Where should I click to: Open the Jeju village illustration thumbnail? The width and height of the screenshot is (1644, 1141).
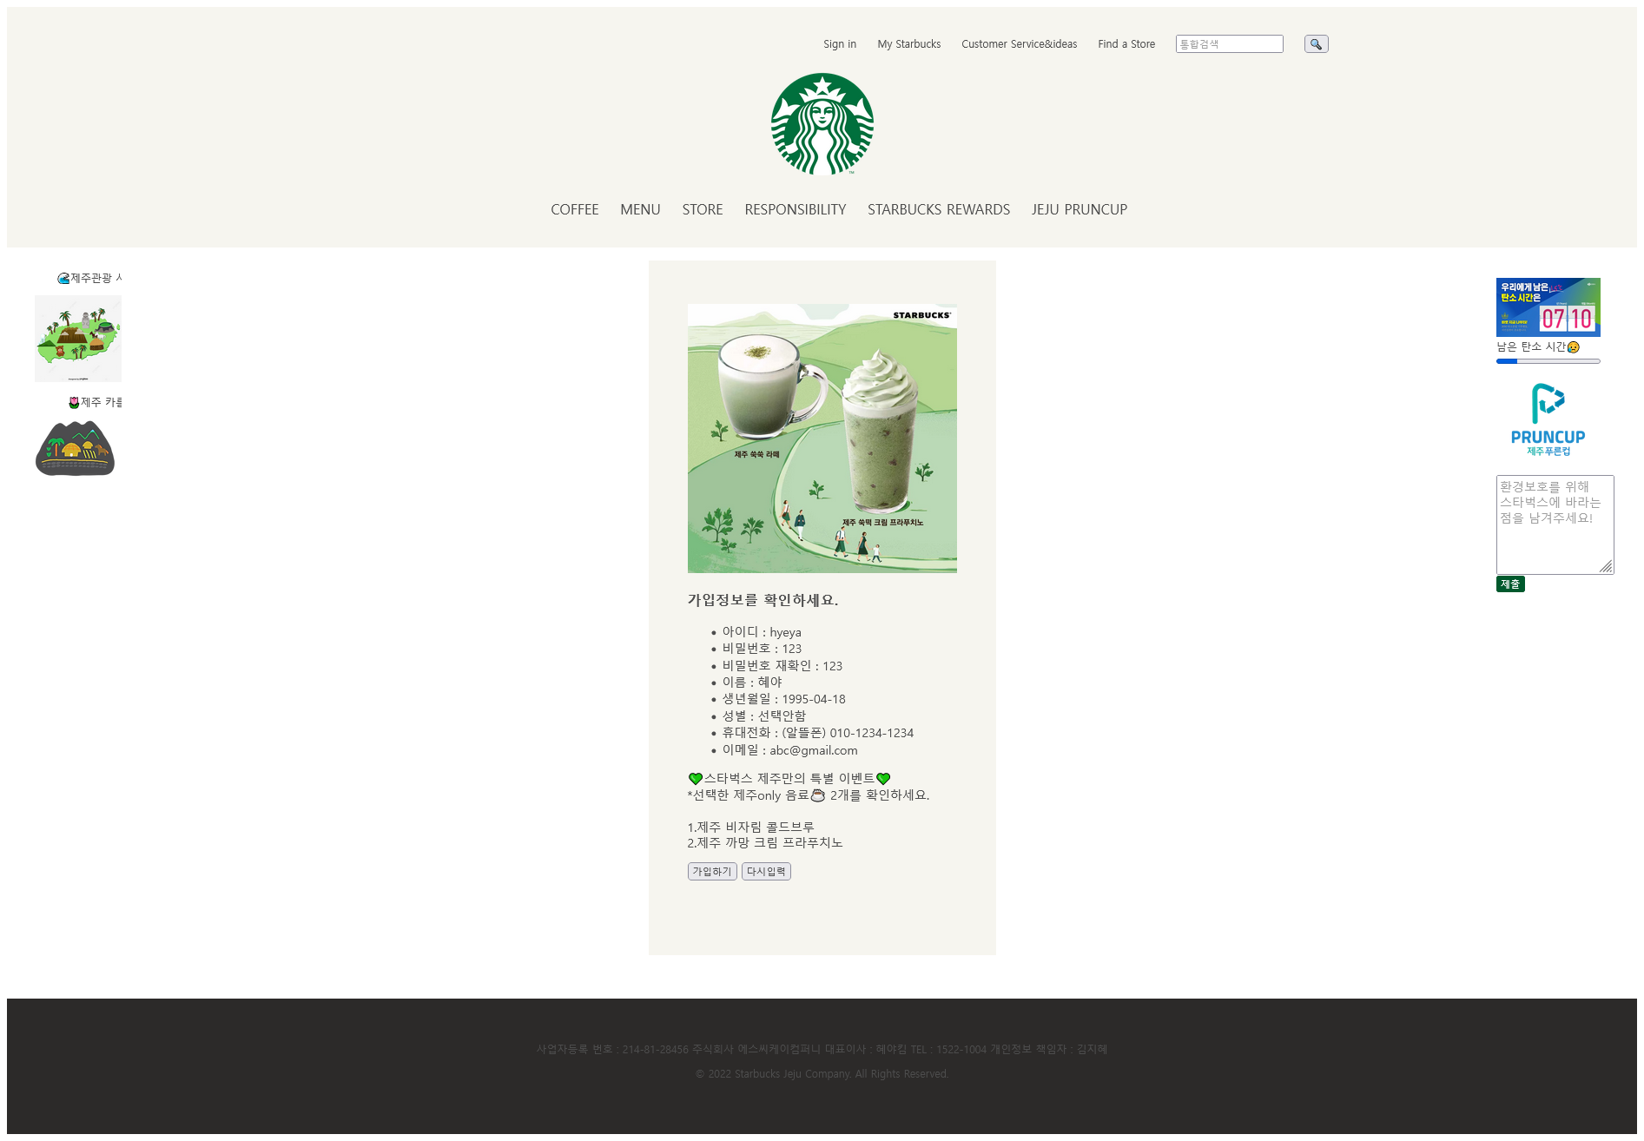click(x=75, y=448)
